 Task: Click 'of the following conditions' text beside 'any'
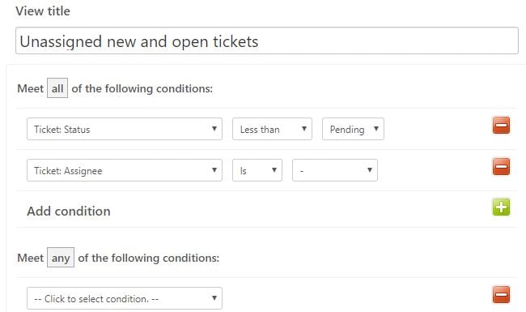click(x=149, y=258)
